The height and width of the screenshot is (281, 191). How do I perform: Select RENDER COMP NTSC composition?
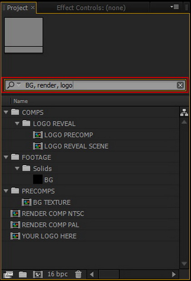point(47,214)
